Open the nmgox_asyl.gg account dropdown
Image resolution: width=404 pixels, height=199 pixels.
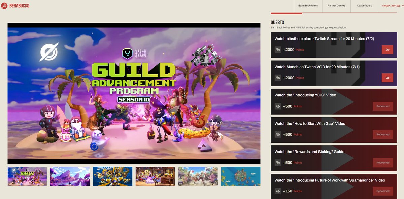click(392, 6)
